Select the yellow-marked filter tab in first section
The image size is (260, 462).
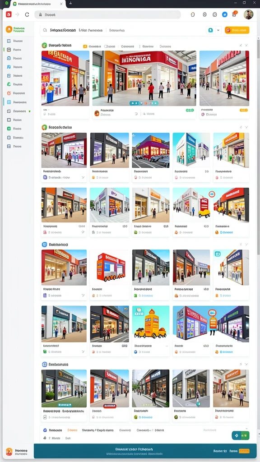(92, 46)
